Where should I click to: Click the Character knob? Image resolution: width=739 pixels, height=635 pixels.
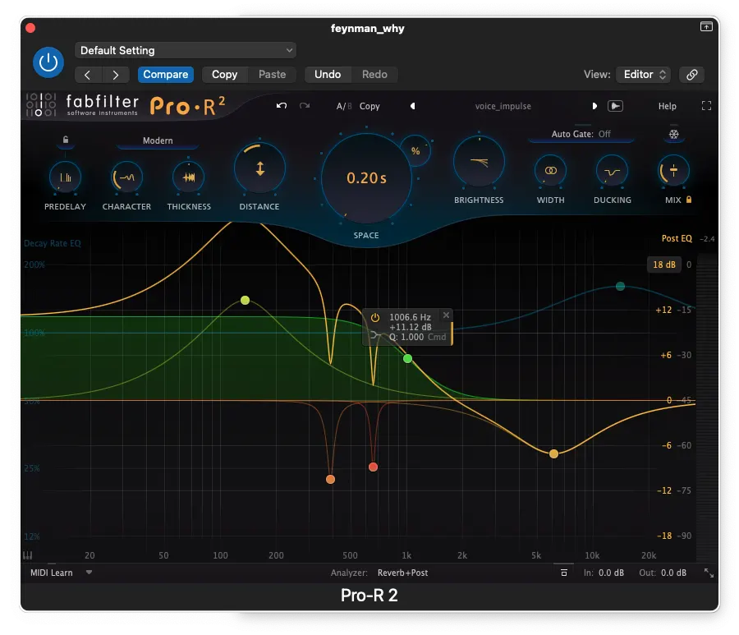[x=126, y=177]
